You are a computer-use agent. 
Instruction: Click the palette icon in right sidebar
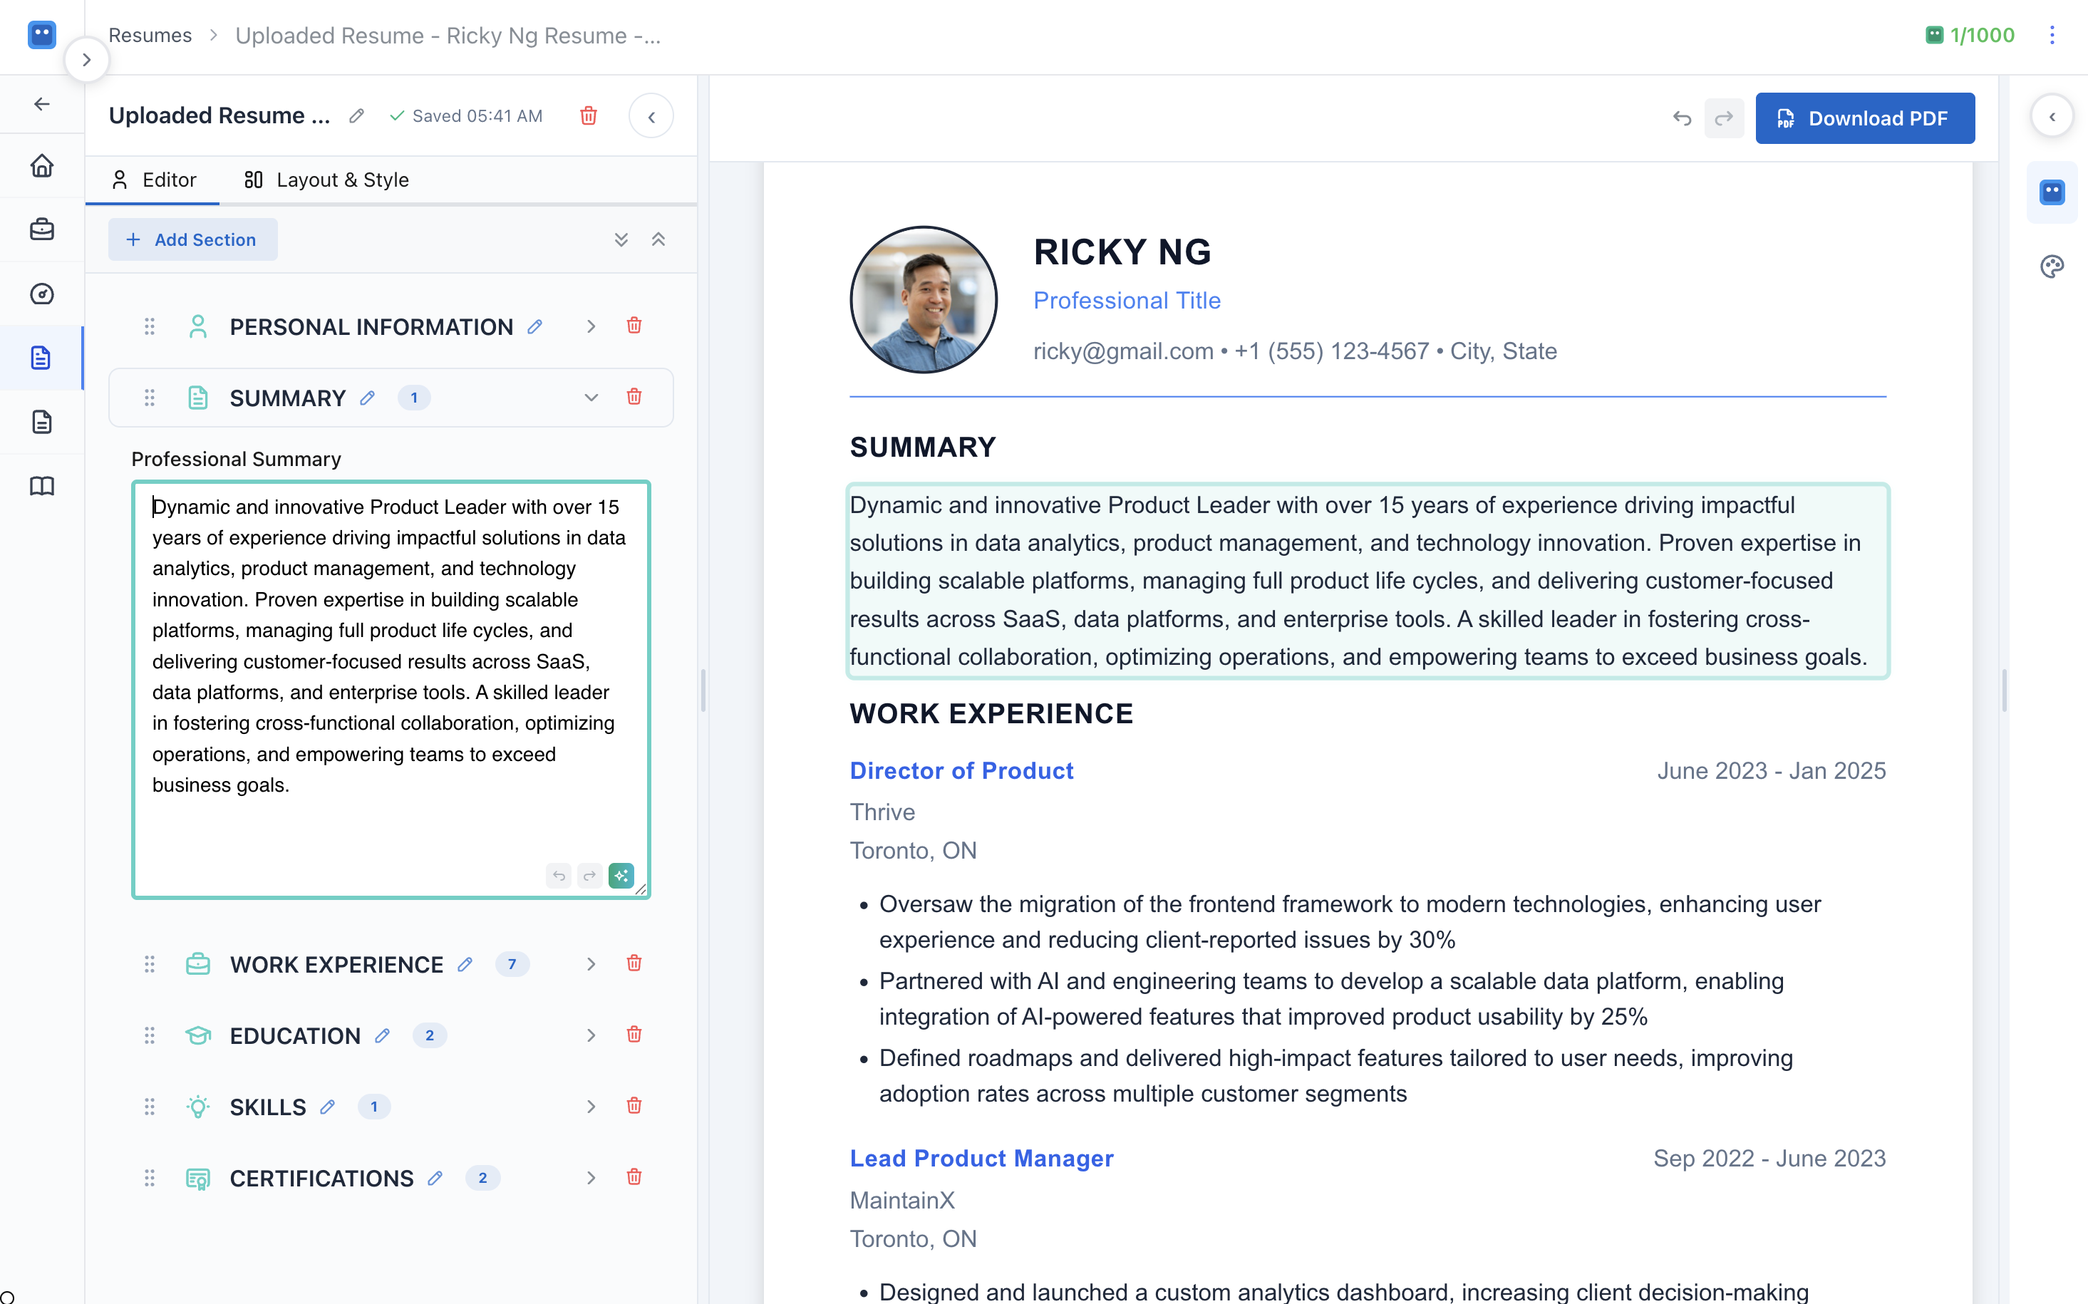(2052, 267)
